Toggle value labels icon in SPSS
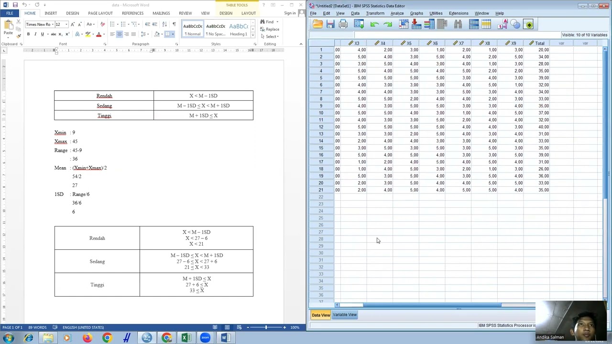Viewport: 612px width, 344px height. pos(503,24)
